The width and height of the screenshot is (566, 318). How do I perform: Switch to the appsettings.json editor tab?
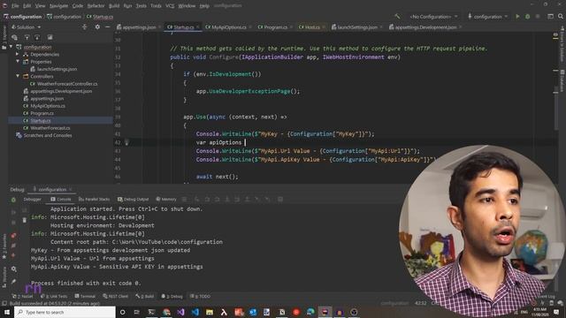[x=139, y=27]
